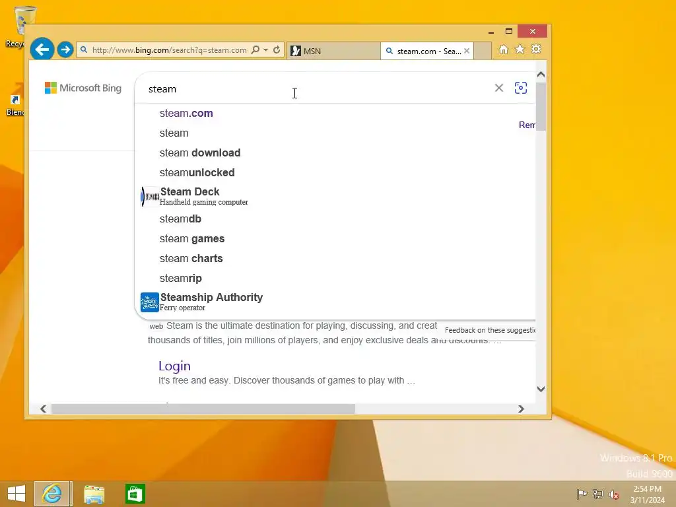Image resolution: width=676 pixels, height=507 pixels.
Task: Minimize the Internet Explorer window
Action: 490,32
